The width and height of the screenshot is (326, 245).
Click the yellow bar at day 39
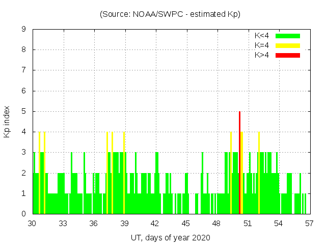point(124,173)
